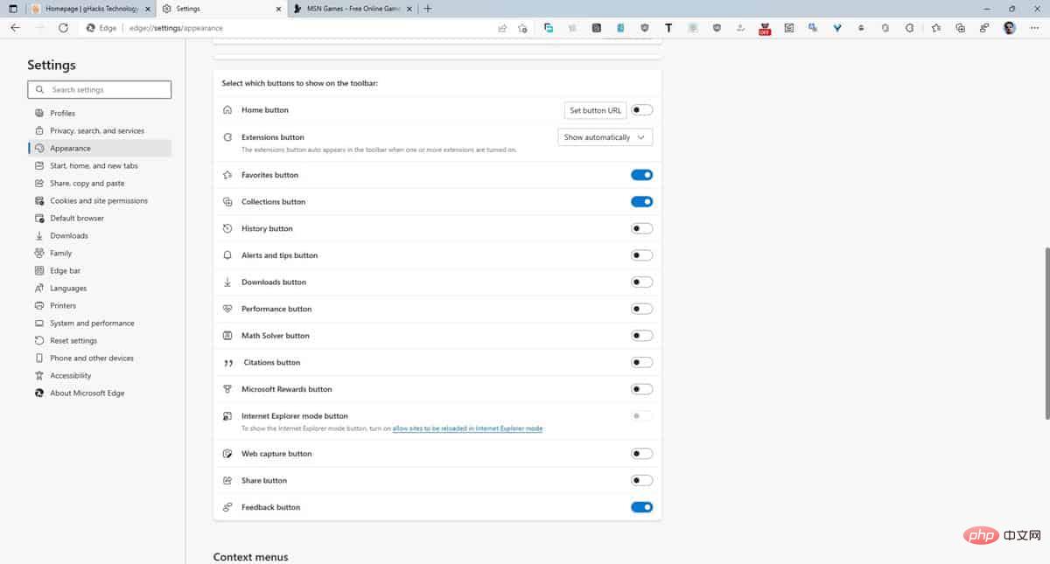1050x564 pixels.
Task: Open Appearance settings section
Action: [100, 148]
